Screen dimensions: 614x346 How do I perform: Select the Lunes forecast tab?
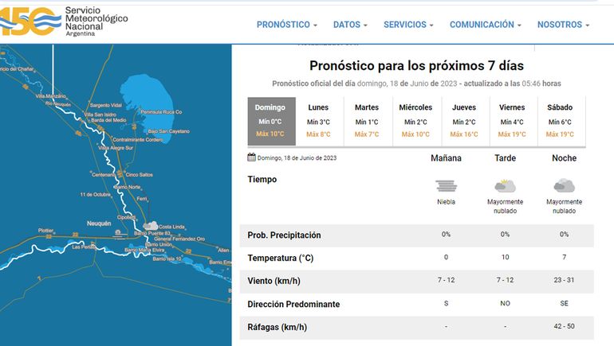[320, 121]
